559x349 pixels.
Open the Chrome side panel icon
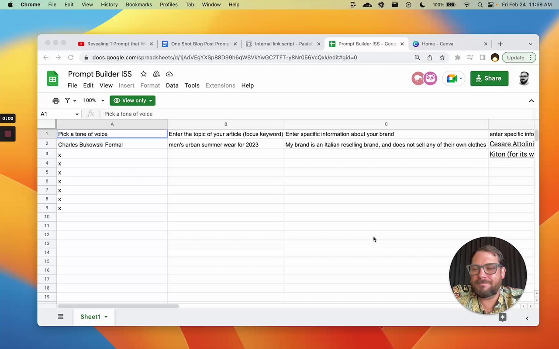[483, 58]
